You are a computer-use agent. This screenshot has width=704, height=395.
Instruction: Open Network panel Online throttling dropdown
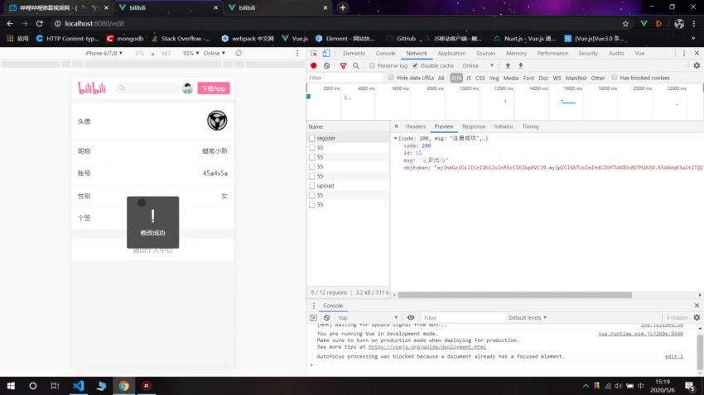[x=478, y=66]
